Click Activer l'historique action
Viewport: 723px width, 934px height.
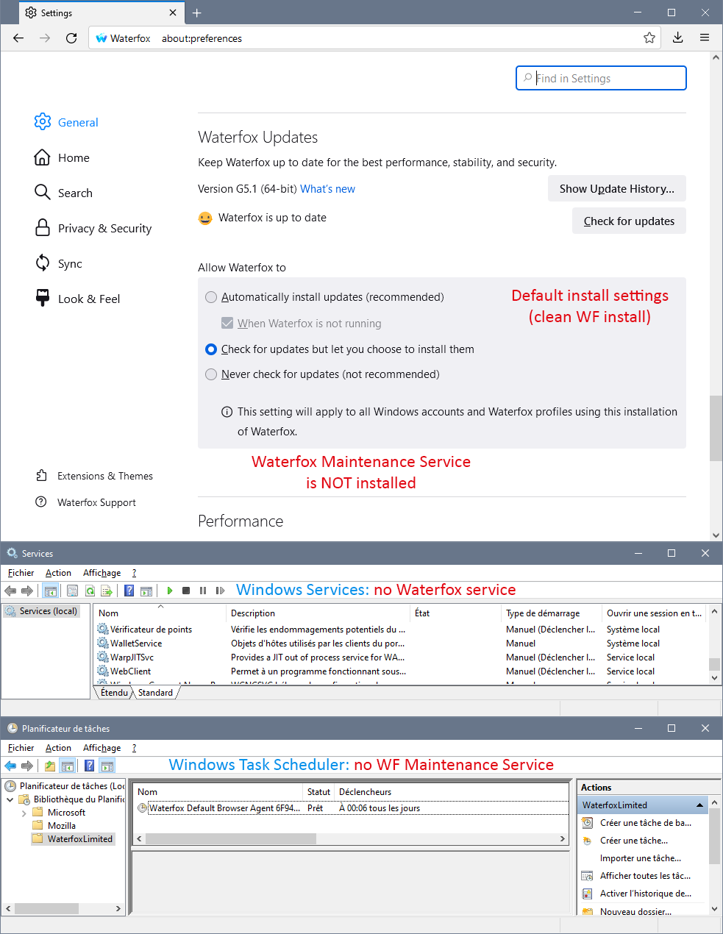tap(645, 894)
